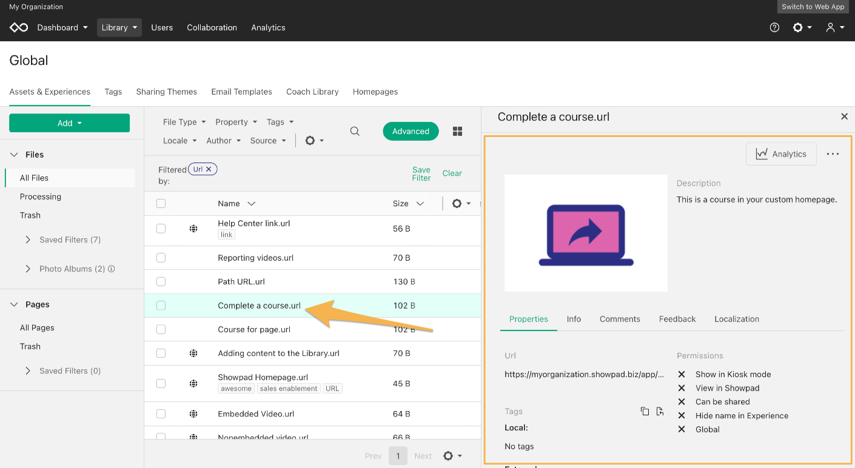
Task: Open the Locale filter dropdown
Action: [x=179, y=141]
